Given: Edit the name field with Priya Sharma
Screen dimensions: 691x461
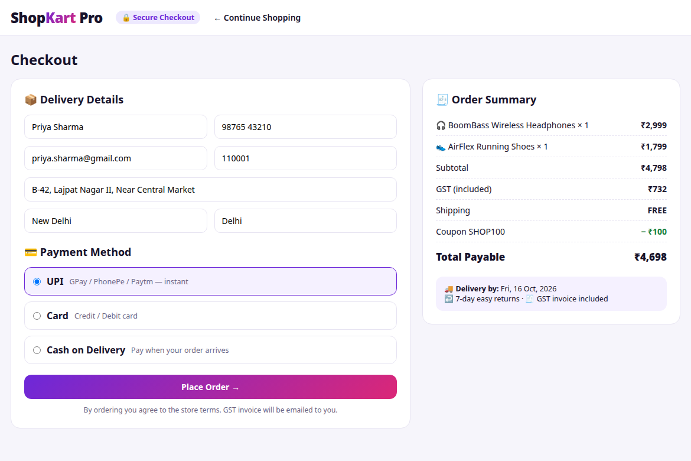Looking at the screenshot, I should (x=115, y=127).
